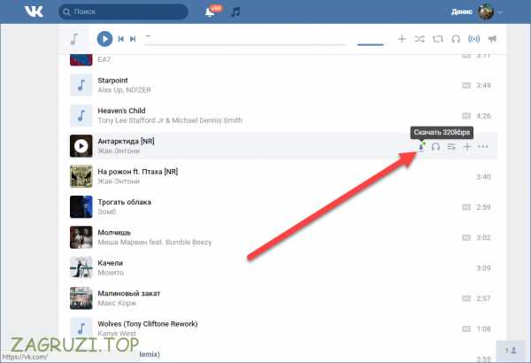Play Антарктида via cover play button

[81, 146]
